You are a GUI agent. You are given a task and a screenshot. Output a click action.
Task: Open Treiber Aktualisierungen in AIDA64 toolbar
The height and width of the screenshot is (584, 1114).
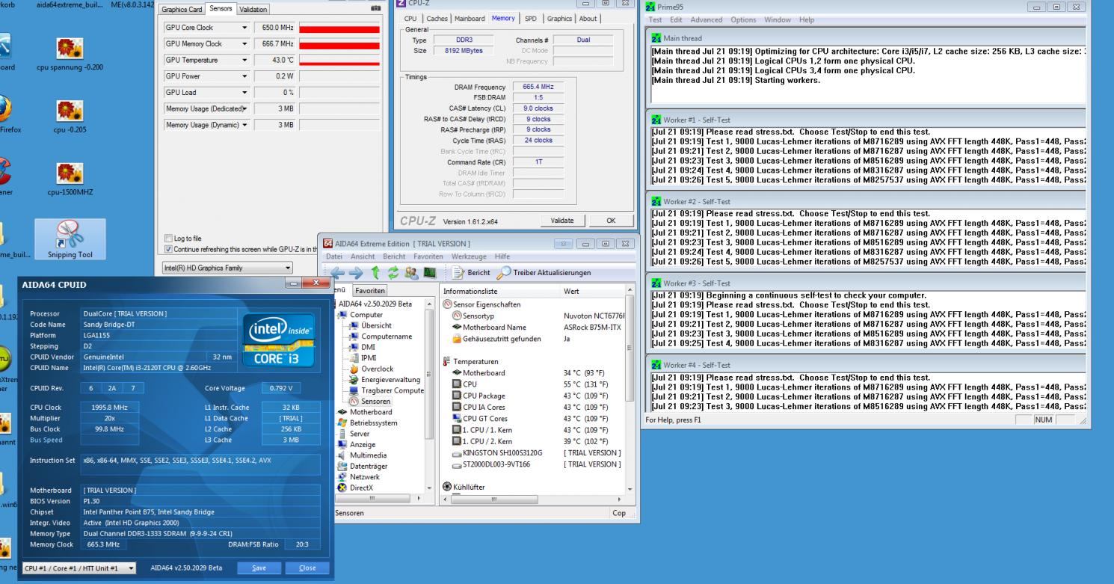coord(544,273)
